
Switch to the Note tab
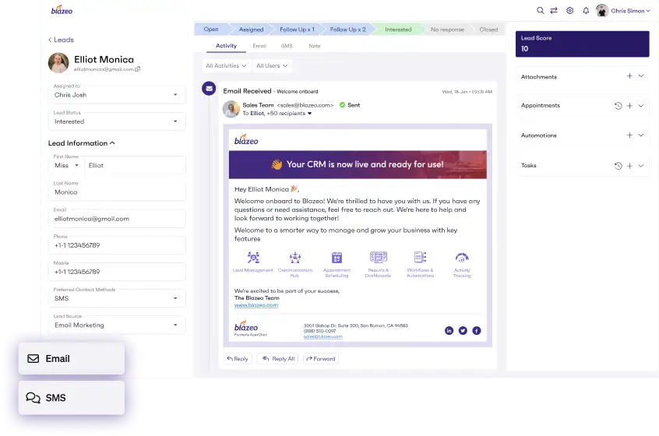(x=314, y=46)
